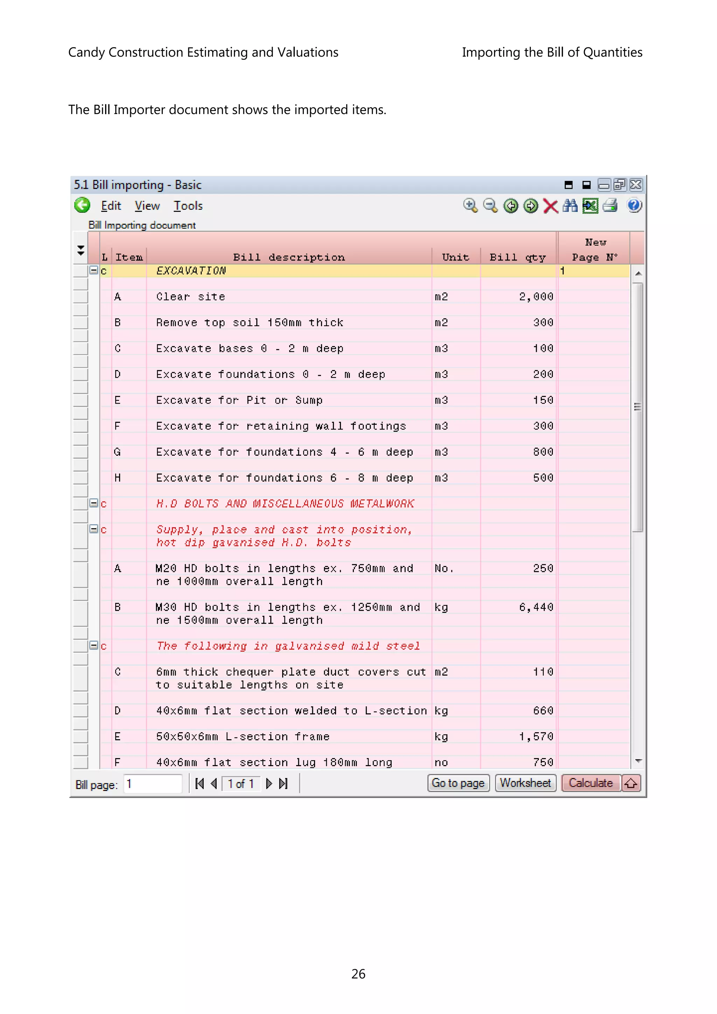Click the green back arrow icon
The height and width of the screenshot is (1014, 717).
[82, 205]
